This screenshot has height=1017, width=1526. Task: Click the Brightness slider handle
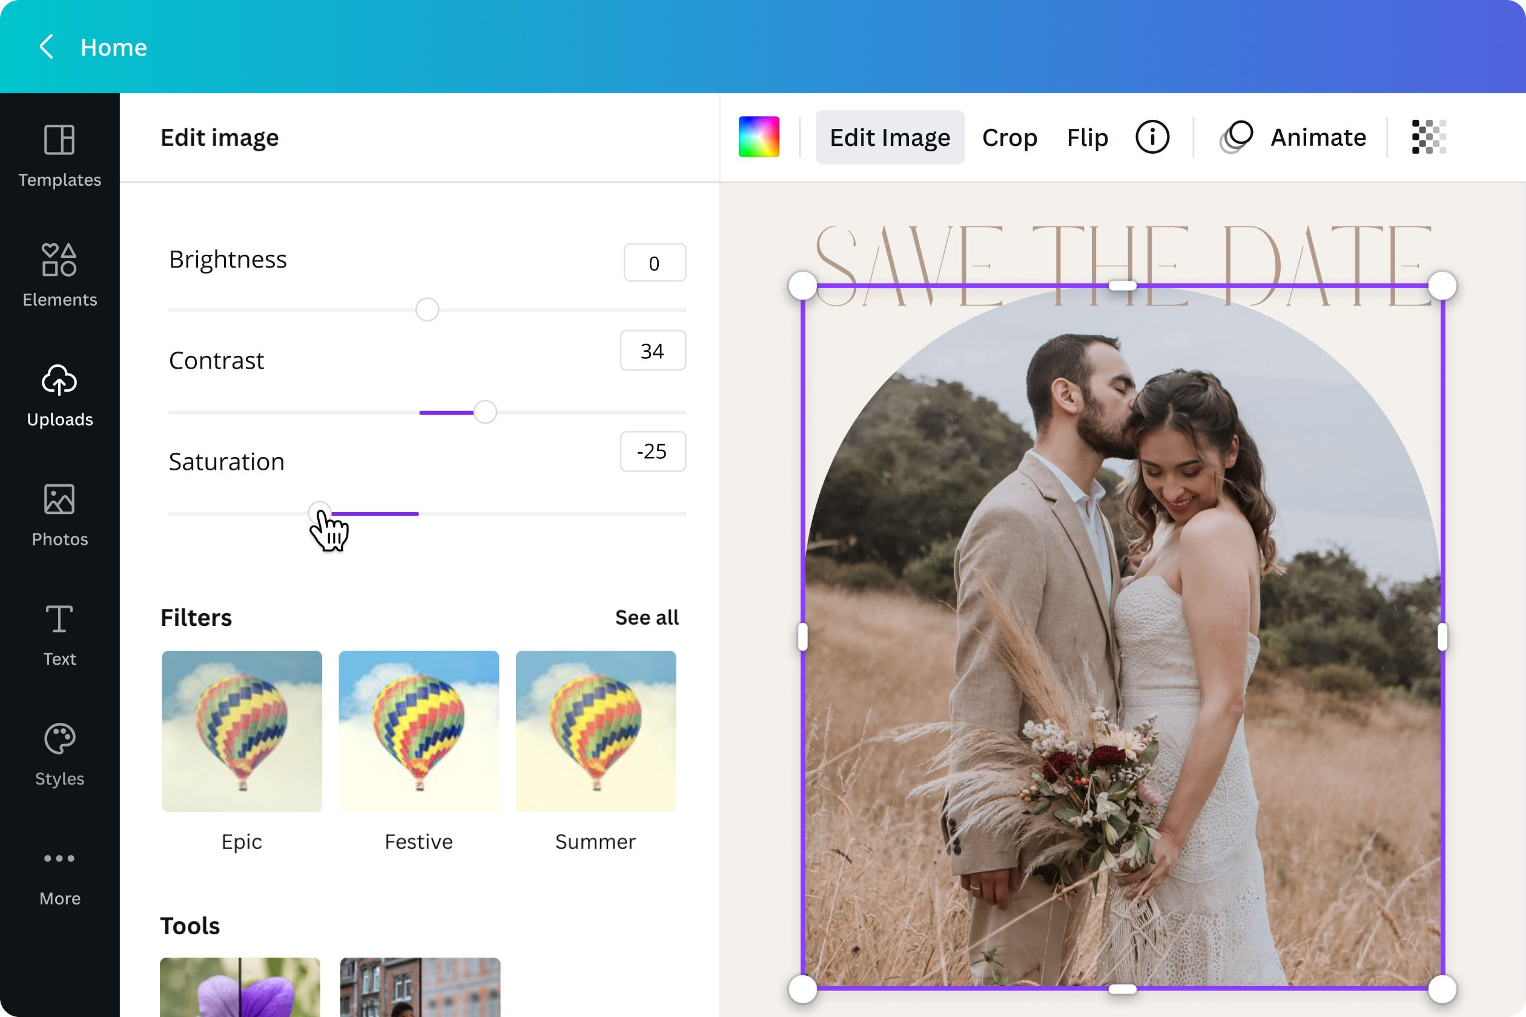(x=427, y=310)
